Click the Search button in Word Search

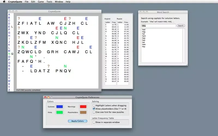tap(181, 26)
